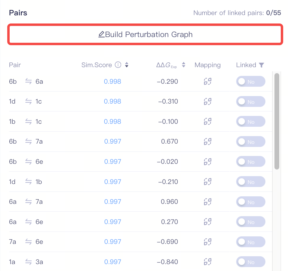This screenshot has height=271, width=288.
Task: Swap arrows icon between 1b and 1c
Action: (29, 122)
